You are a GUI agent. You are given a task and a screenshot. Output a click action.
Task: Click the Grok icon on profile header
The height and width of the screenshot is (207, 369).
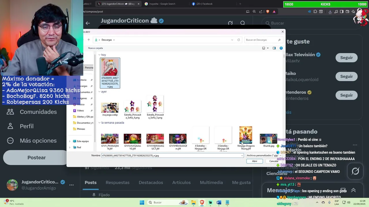230,23
